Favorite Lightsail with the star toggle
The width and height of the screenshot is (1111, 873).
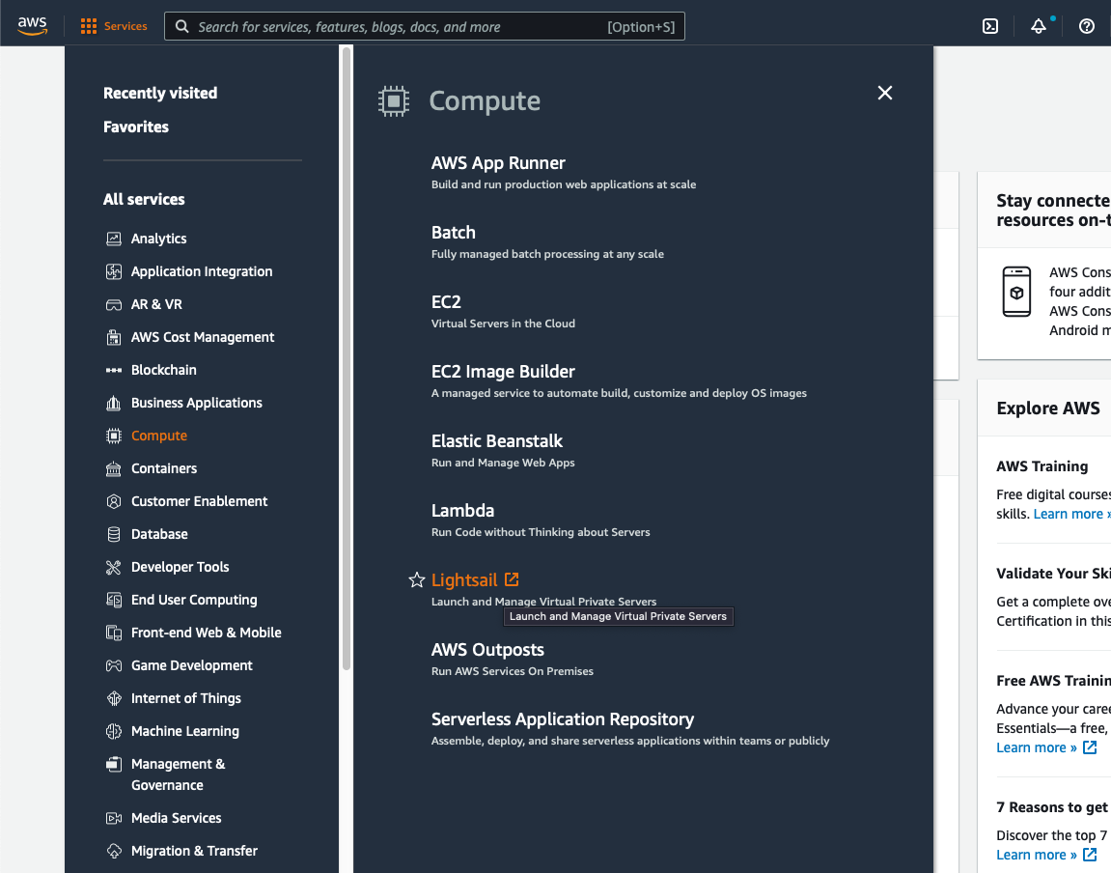click(417, 580)
